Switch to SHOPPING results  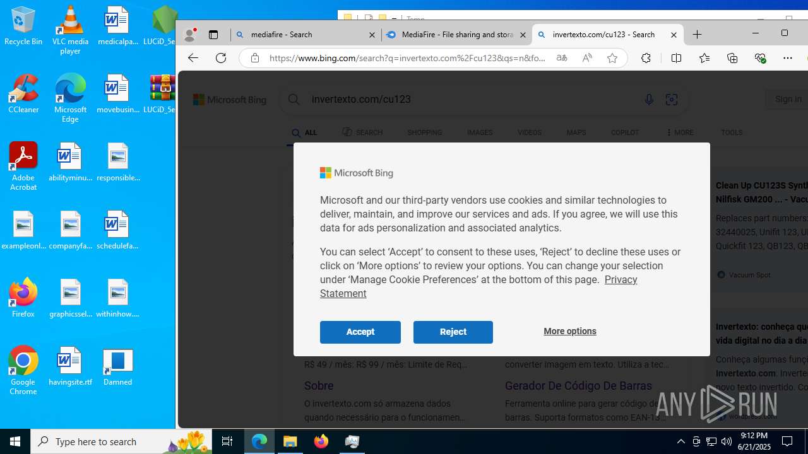[425, 132]
